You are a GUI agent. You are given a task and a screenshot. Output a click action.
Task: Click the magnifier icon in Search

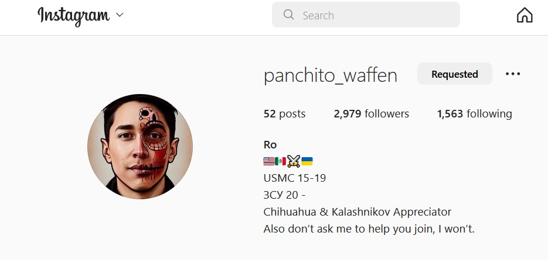point(289,15)
